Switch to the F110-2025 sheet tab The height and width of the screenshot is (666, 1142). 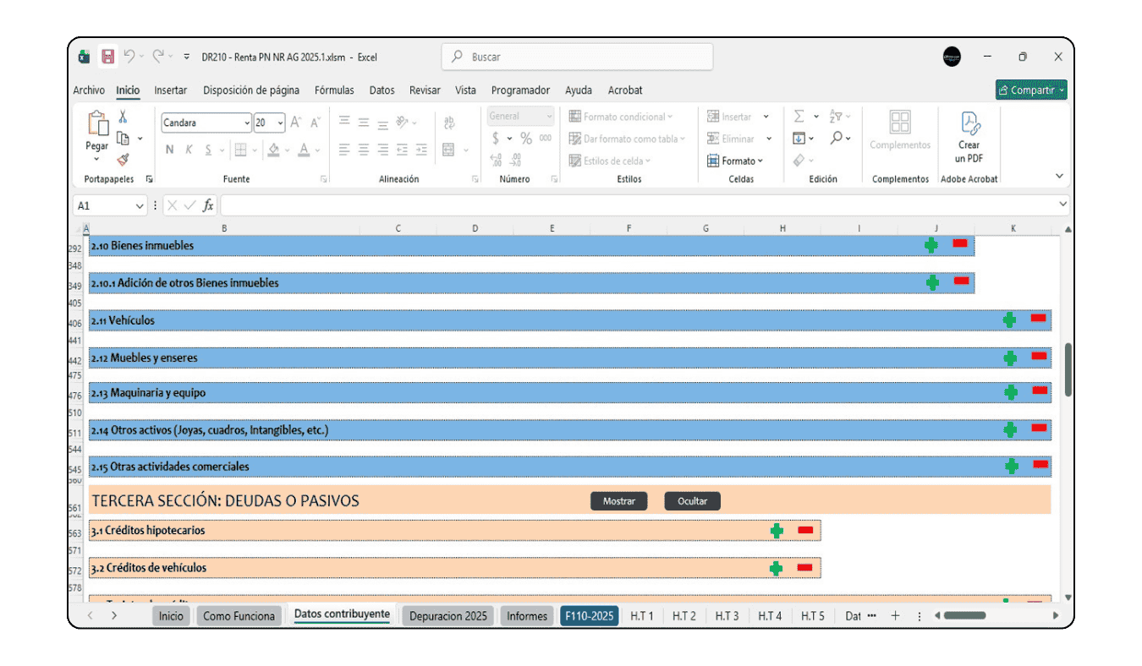[589, 616]
